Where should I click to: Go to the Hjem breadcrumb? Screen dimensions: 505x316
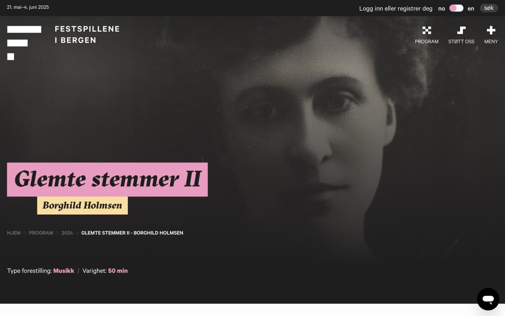click(14, 233)
